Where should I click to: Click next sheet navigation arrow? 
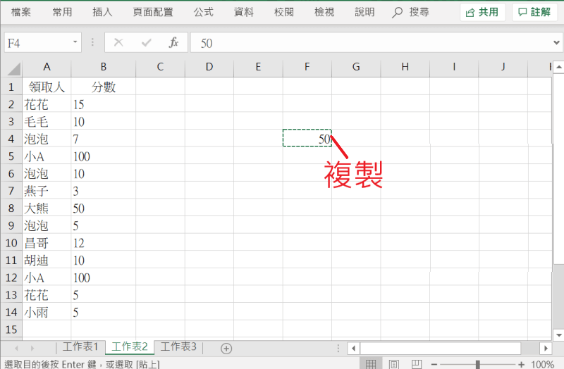coord(32,348)
